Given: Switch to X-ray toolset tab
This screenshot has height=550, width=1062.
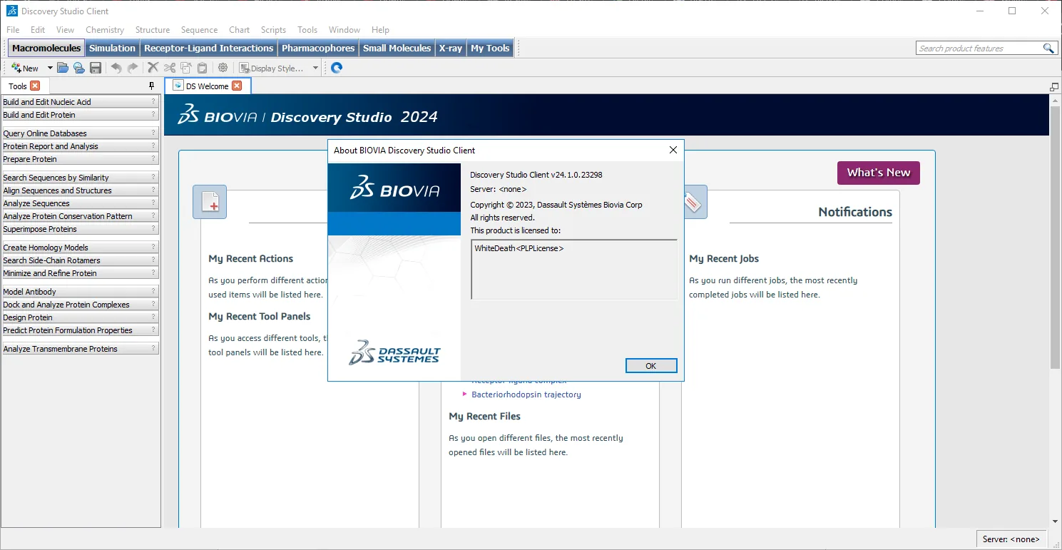Looking at the screenshot, I should pyautogui.click(x=451, y=48).
